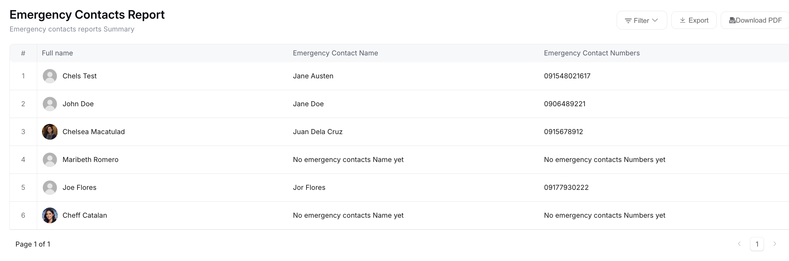Click Maribeth Romero's default avatar icon

pos(50,160)
